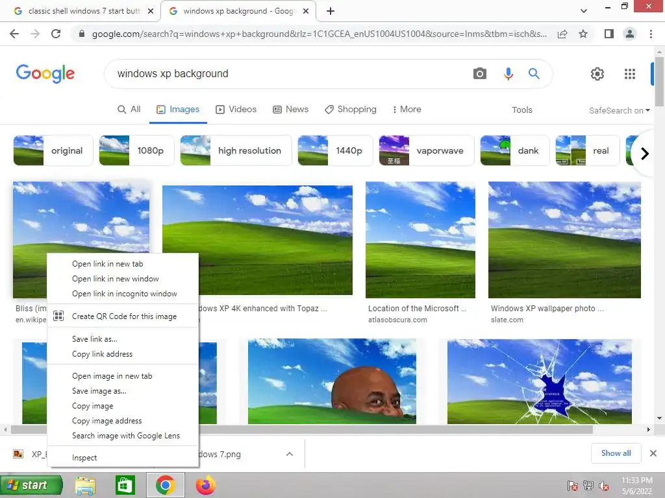The height and width of the screenshot is (498, 665).
Task: Click the search box with windows xp background
Action: pos(288,74)
